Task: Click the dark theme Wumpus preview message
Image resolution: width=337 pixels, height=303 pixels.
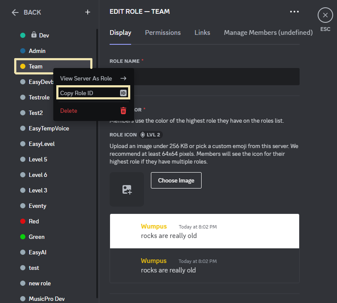Action: (x=205, y=266)
